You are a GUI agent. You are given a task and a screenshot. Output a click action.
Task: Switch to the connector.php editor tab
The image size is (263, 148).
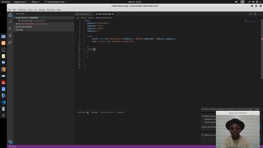point(84,14)
